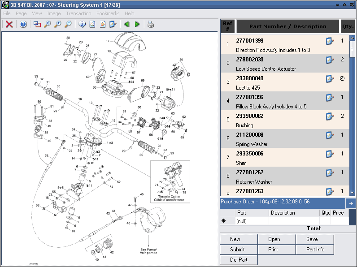
Task: Click the zoom-to-fit magnifier icon
Action: 47,24
